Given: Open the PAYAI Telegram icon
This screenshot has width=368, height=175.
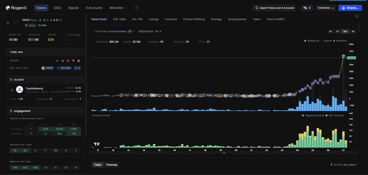Looking at the screenshot, I should 51,20.
